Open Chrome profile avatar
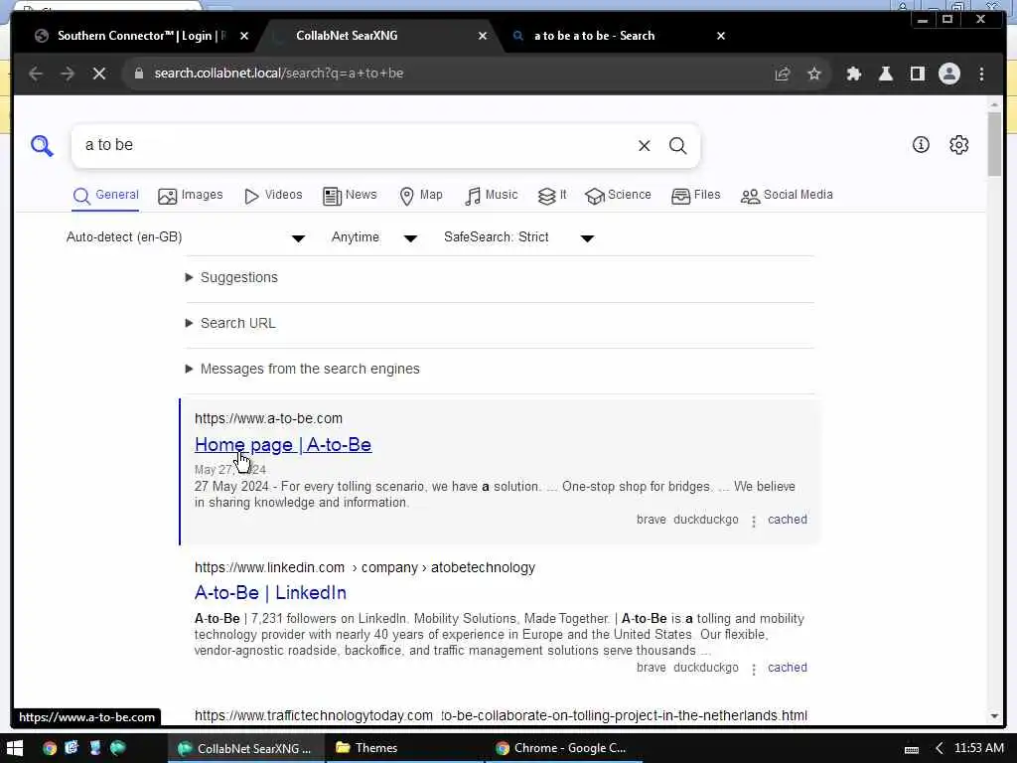 pyautogui.click(x=948, y=74)
